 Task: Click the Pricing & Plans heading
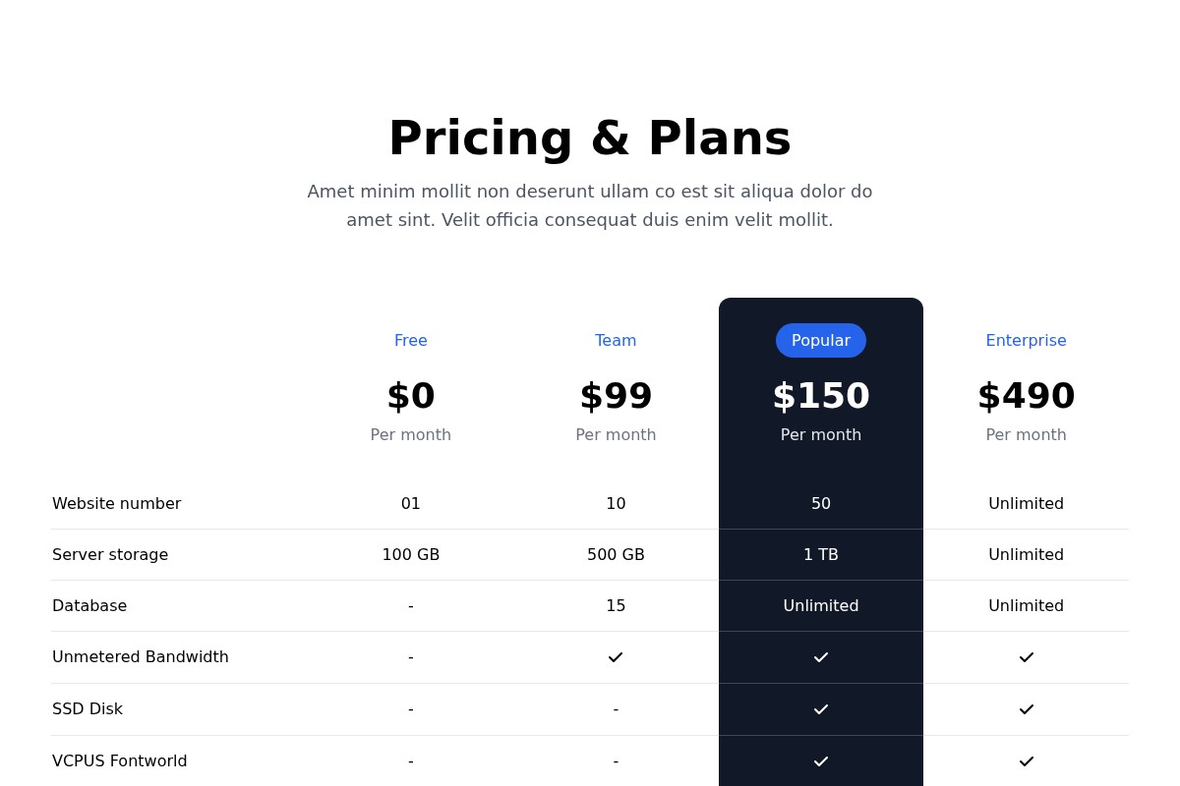pyautogui.click(x=590, y=138)
